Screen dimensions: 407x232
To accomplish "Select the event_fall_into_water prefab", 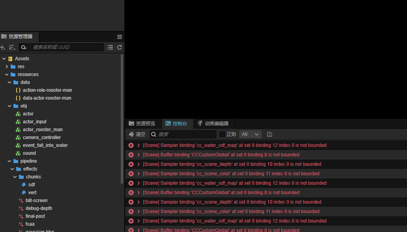I will 45,145.
